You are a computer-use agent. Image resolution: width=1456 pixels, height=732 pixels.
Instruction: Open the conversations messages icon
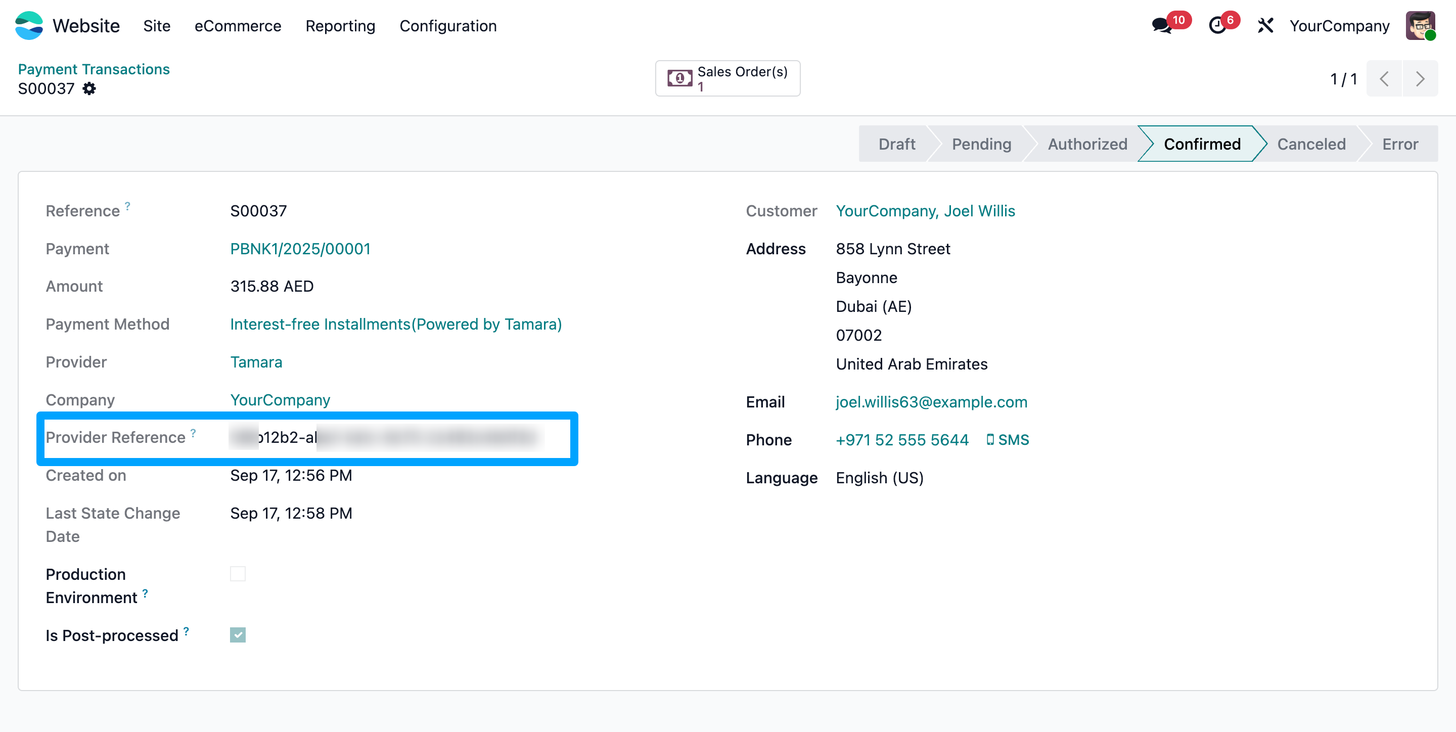[1162, 25]
